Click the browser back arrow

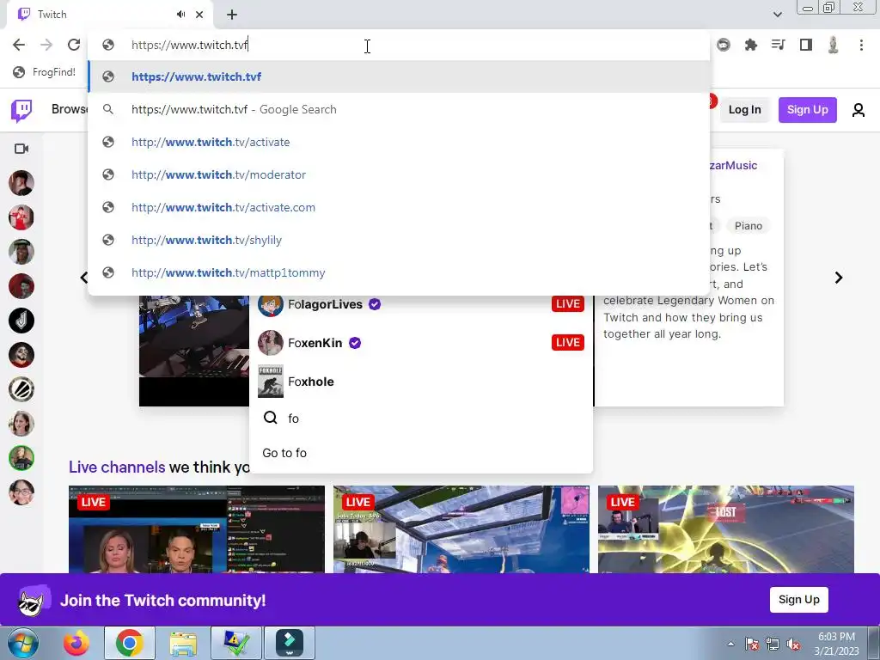[19, 45]
